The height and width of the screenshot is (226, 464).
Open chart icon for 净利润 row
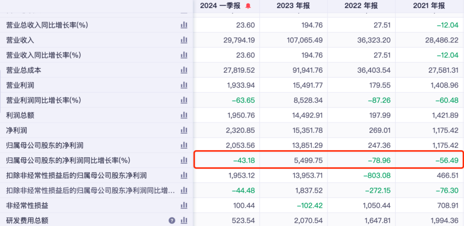click(x=184, y=130)
